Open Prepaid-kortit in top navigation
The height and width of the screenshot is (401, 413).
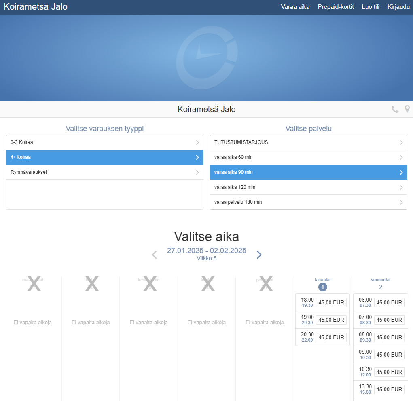[x=336, y=7]
